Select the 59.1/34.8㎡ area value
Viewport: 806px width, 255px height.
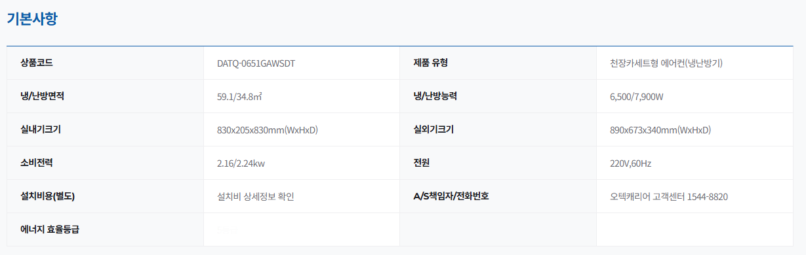240,97
